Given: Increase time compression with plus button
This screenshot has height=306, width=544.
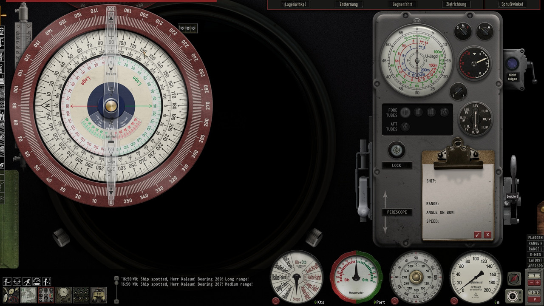Looking at the screenshot, I should click(538, 283).
